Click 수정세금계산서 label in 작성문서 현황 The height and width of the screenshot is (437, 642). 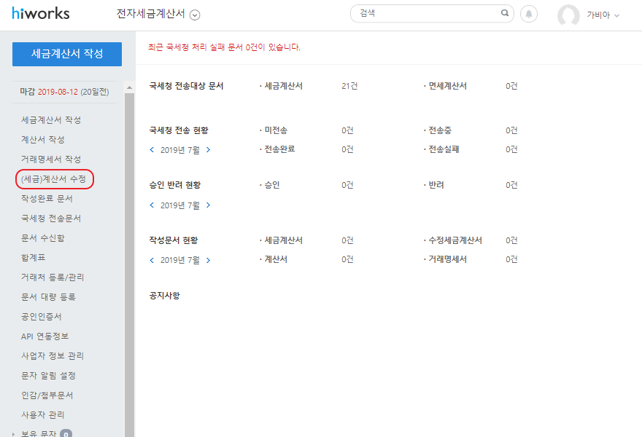455,240
